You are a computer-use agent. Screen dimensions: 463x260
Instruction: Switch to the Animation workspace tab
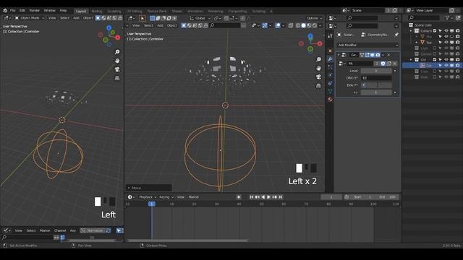pyautogui.click(x=195, y=12)
